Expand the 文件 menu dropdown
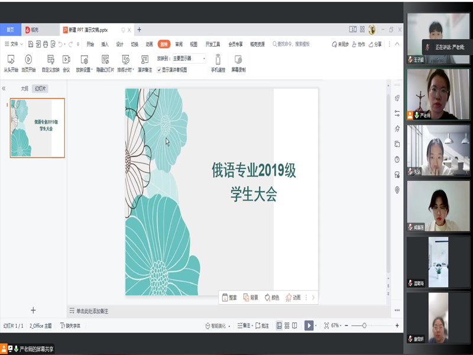473x355 pixels. click(14, 44)
